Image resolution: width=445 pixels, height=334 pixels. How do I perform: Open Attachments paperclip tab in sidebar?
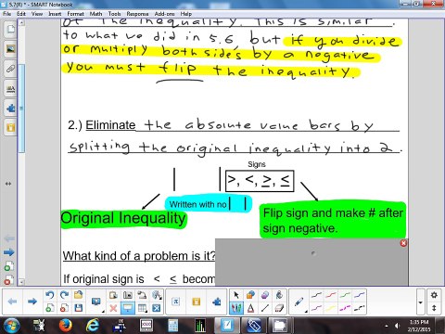(10, 69)
